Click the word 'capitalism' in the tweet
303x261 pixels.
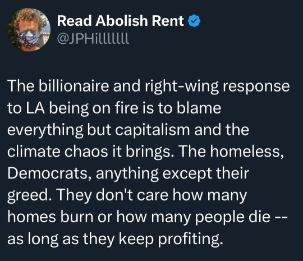[153, 130]
